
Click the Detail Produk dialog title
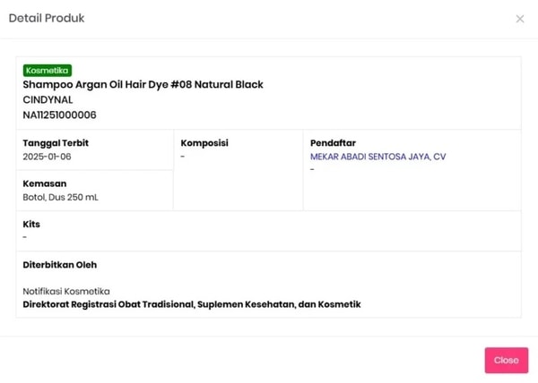click(x=47, y=18)
